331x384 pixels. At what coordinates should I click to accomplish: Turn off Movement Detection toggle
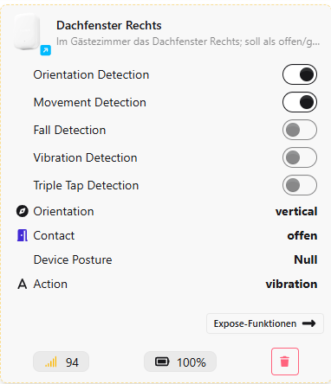click(300, 102)
